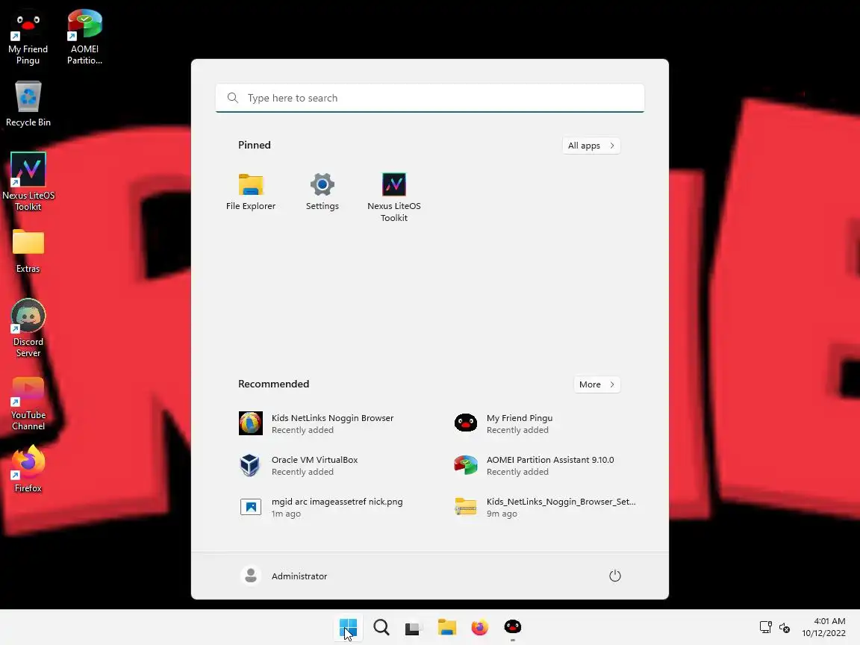Open the Recycle Bin on desktop
This screenshot has height=645, width=860.
[x=28, y=105]
